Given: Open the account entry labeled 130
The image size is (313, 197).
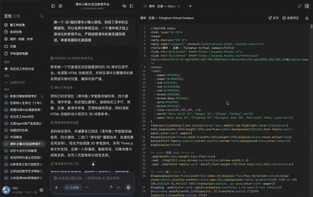Looking at the screenshot, I should pos(16,188).
